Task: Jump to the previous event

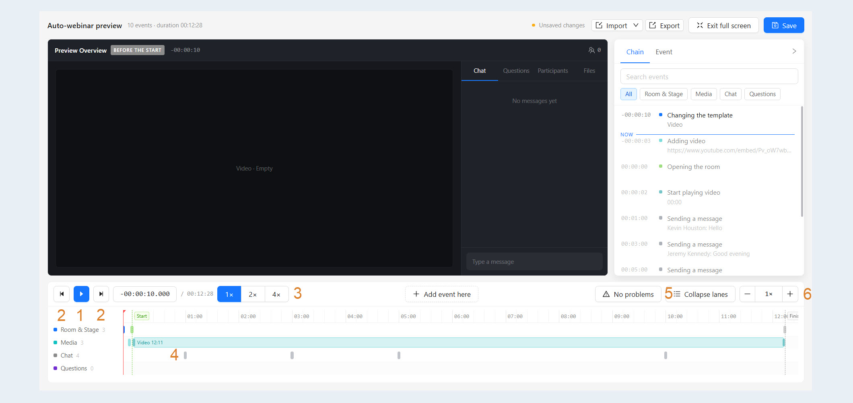Action: [62, 294]
